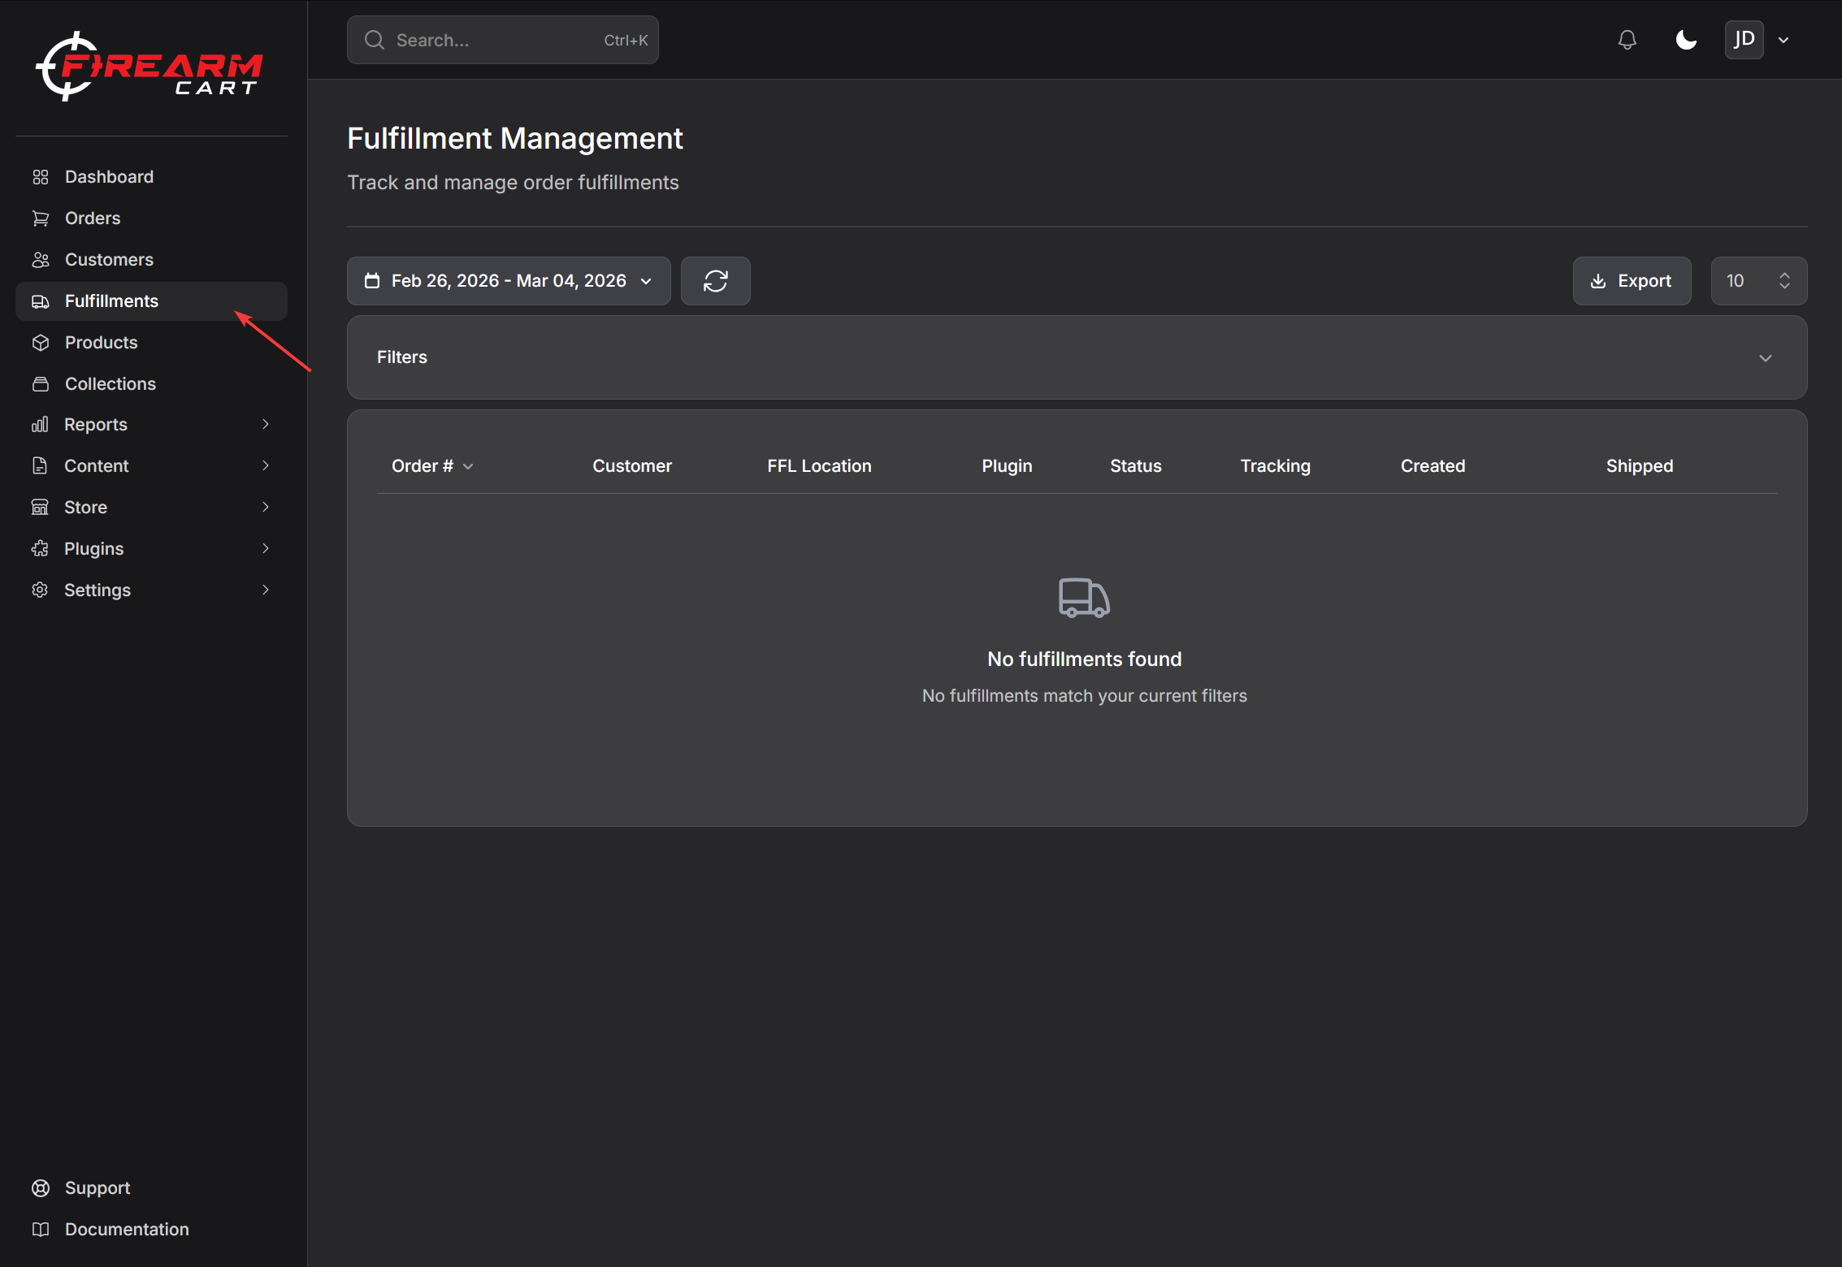Image resolution: width=1842 pixels, height=1267 pixels.
Task: Click the Support lifebuoy icon
Action: 41,1188
